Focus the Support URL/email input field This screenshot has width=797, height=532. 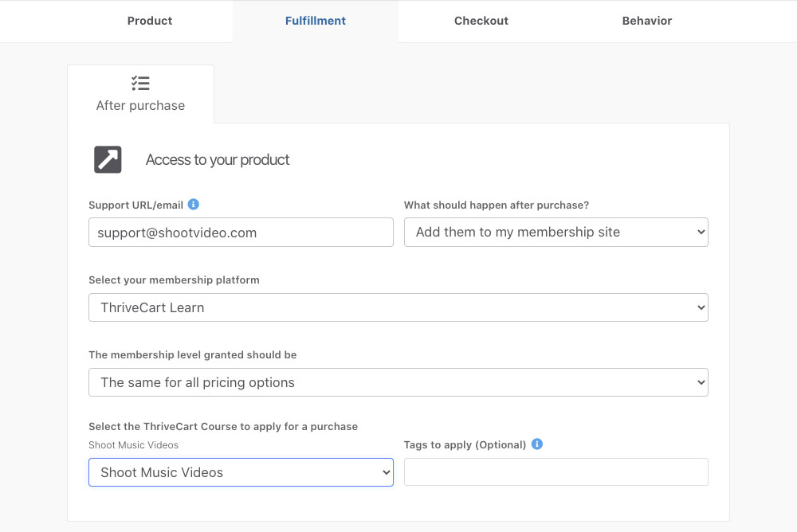(241, 233)
